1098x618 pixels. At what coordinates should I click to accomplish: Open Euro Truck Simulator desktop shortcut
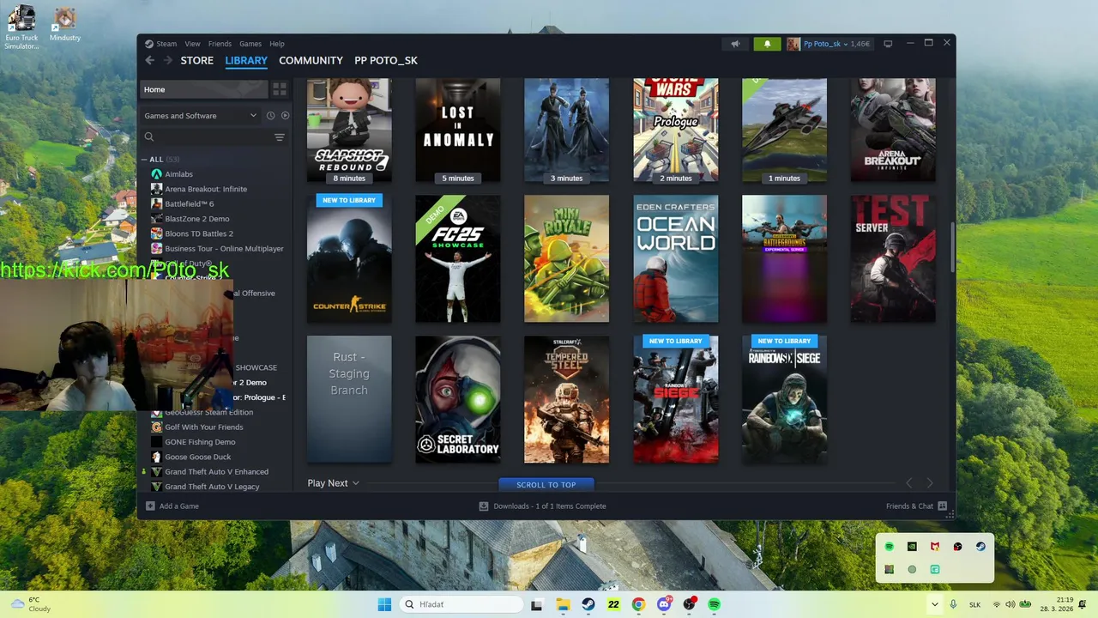click(x=21, y=27)
